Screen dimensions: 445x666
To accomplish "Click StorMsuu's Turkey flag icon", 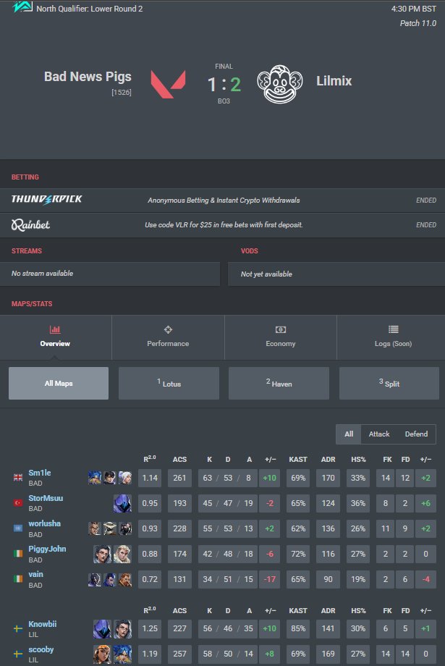I will 18,503.
